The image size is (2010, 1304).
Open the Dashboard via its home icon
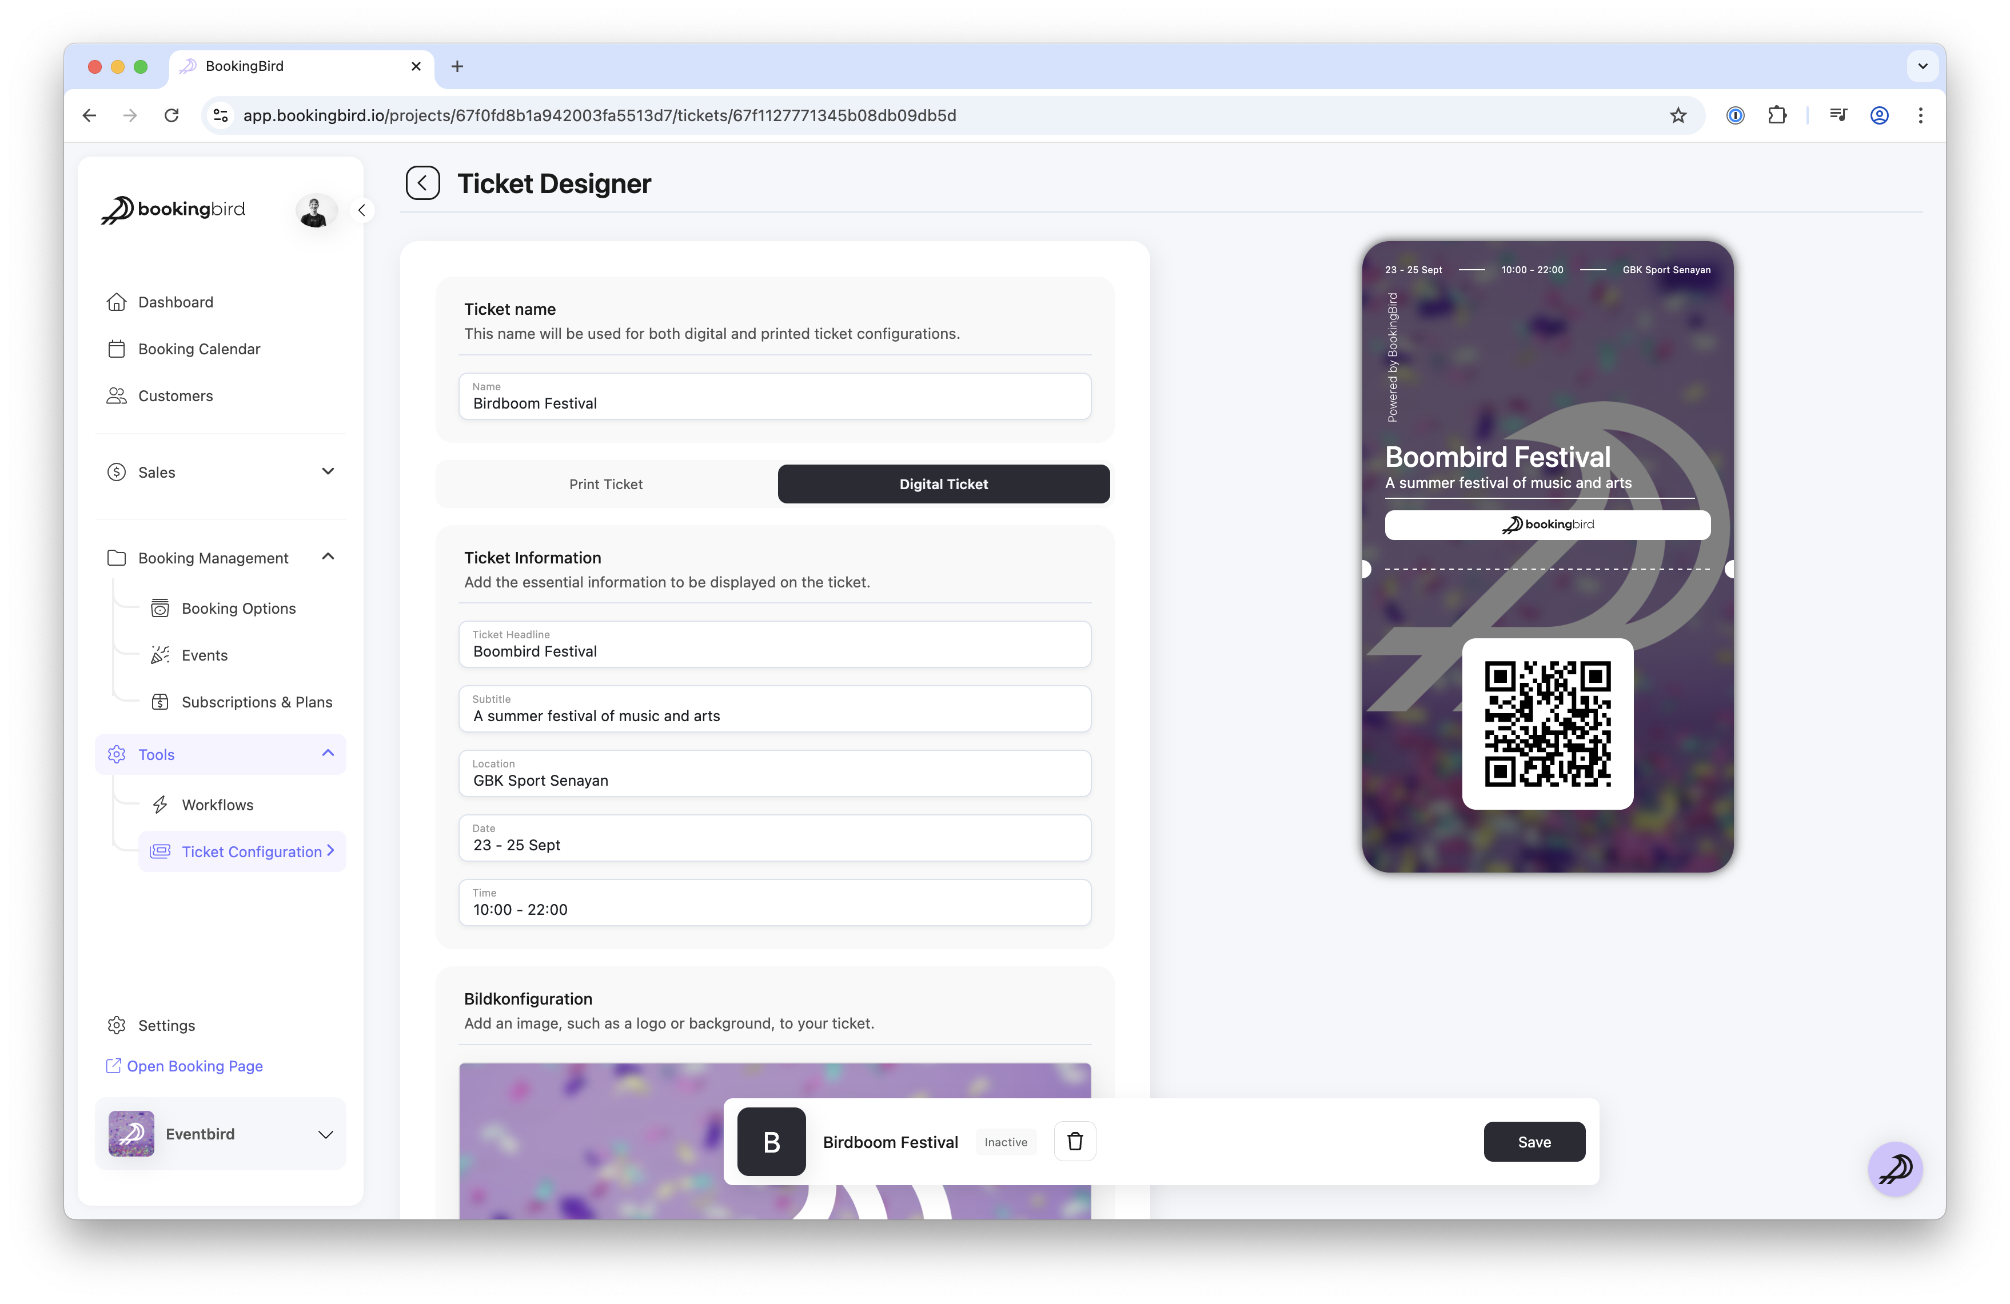click(117, 302)
